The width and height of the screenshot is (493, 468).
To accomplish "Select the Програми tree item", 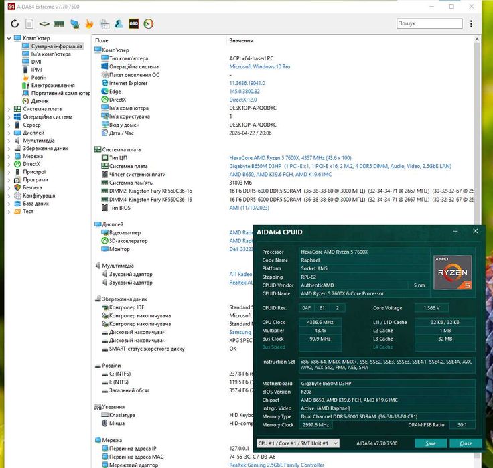I will click(36, 180).
